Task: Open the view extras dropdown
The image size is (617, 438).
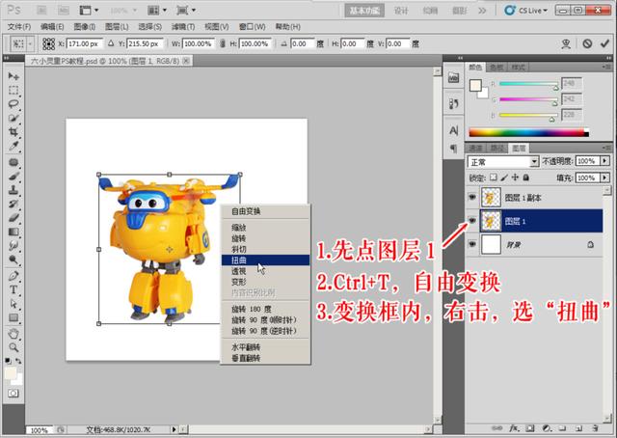Action: (x=89, y=11)
